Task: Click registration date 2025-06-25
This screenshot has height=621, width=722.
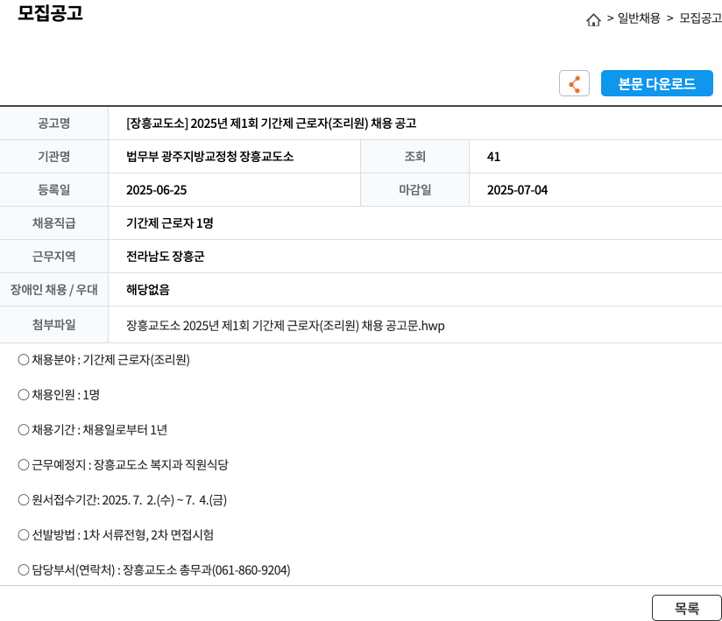Action: 157,190
